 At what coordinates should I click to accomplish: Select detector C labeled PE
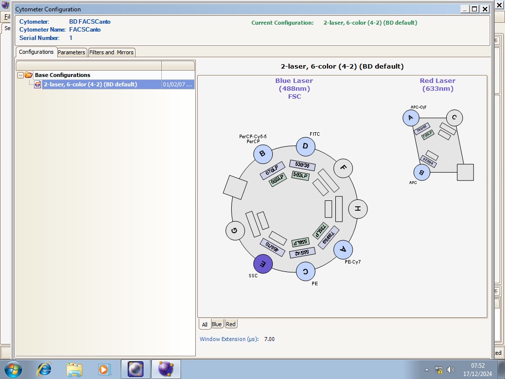click(x=305, y=271)
